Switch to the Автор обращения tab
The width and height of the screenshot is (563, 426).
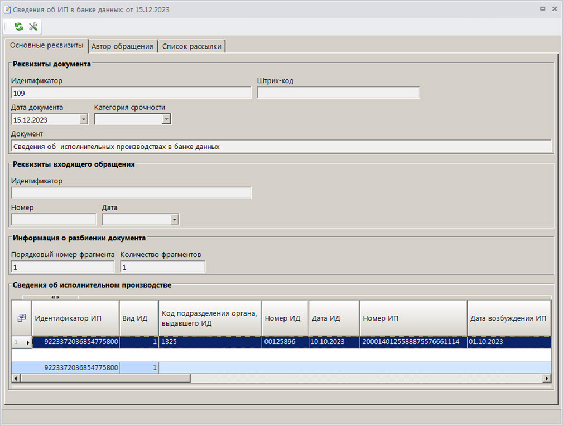(x=122, y=46)
